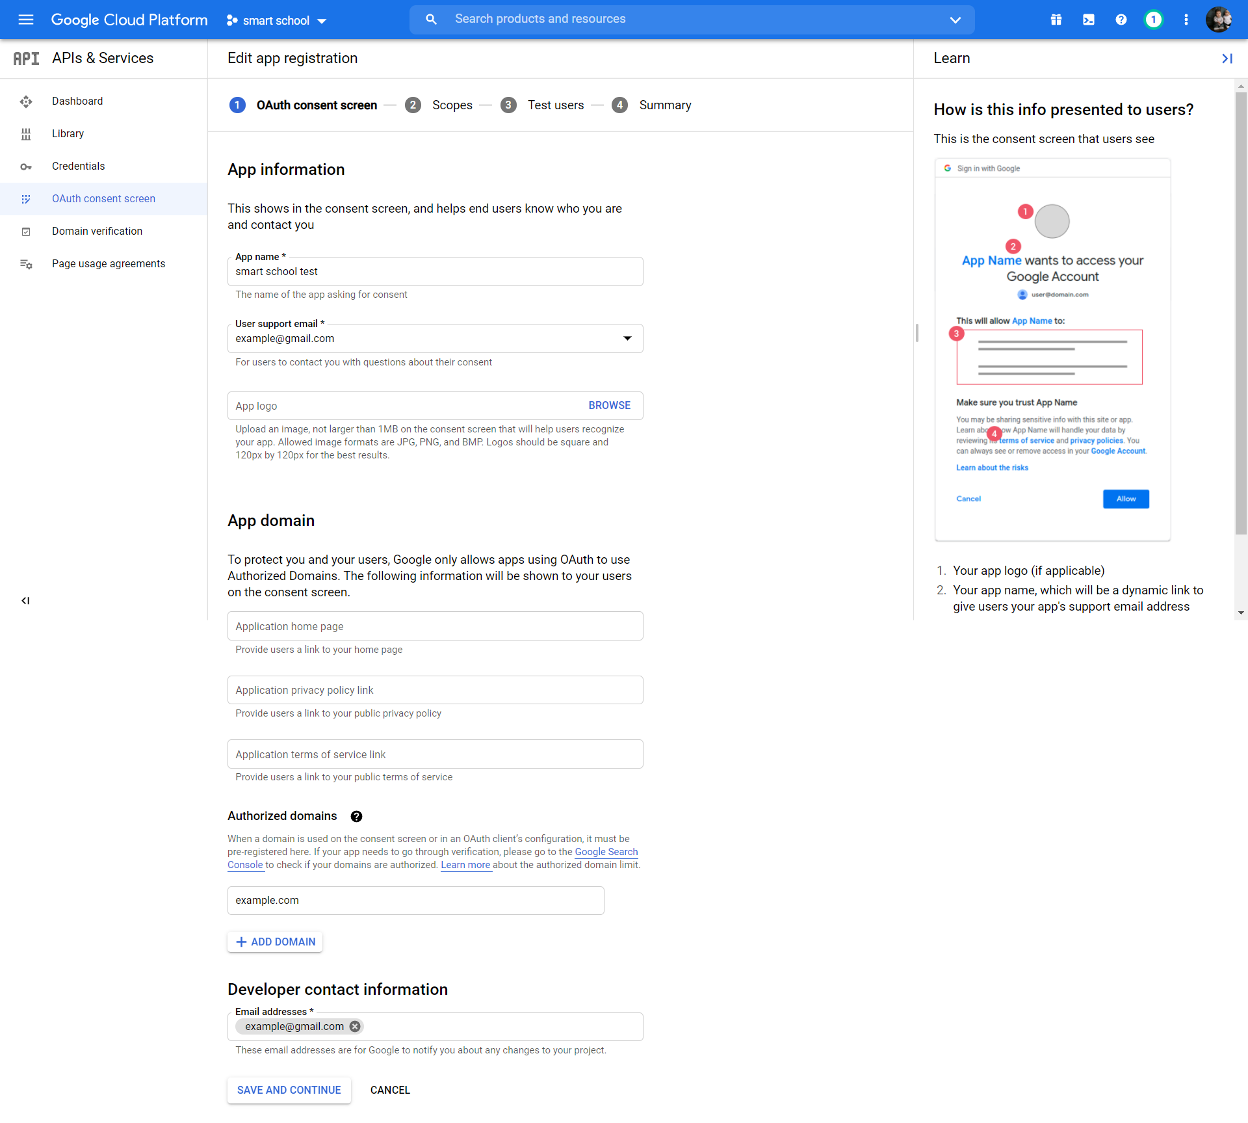Click the Credentials icon in sidebar
Image resolution: width=1248 pixels, height=1123 pixels.
click(x=26, y=166)
